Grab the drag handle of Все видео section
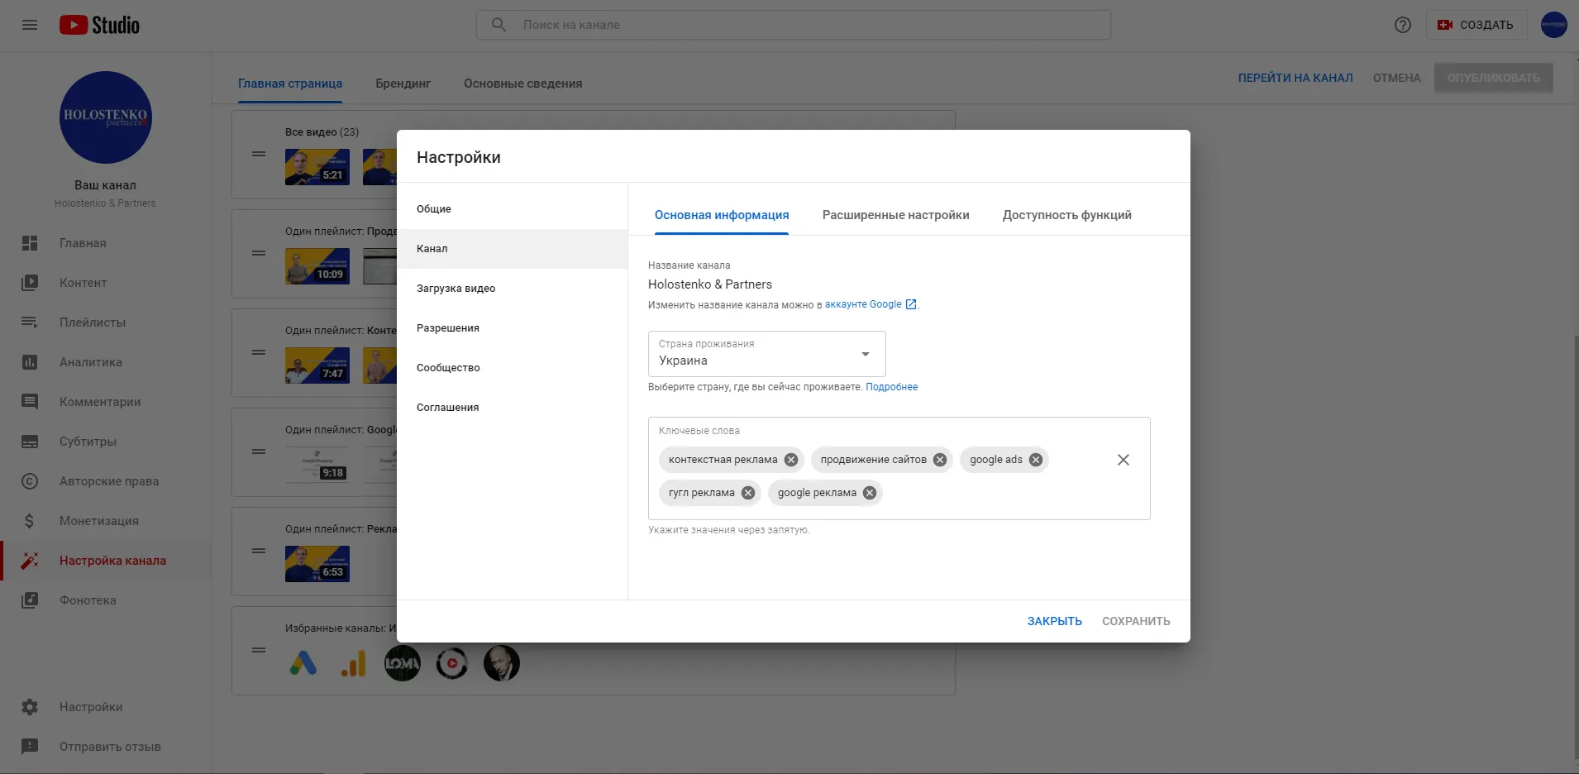This screenshot has width=1579, height=774. tap(259, 154)
